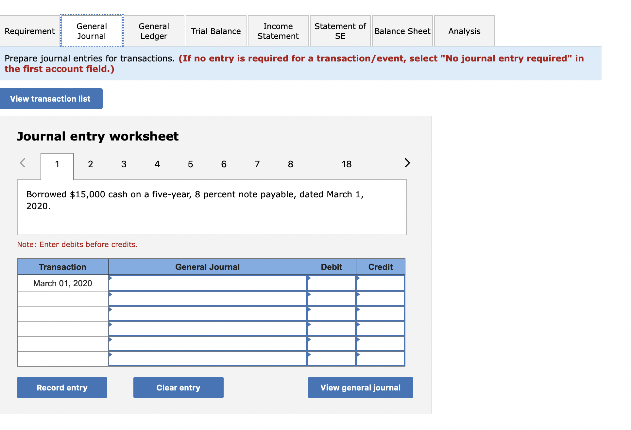Click second row Credit amount field
631x430 pixels.
pos(381,299)
